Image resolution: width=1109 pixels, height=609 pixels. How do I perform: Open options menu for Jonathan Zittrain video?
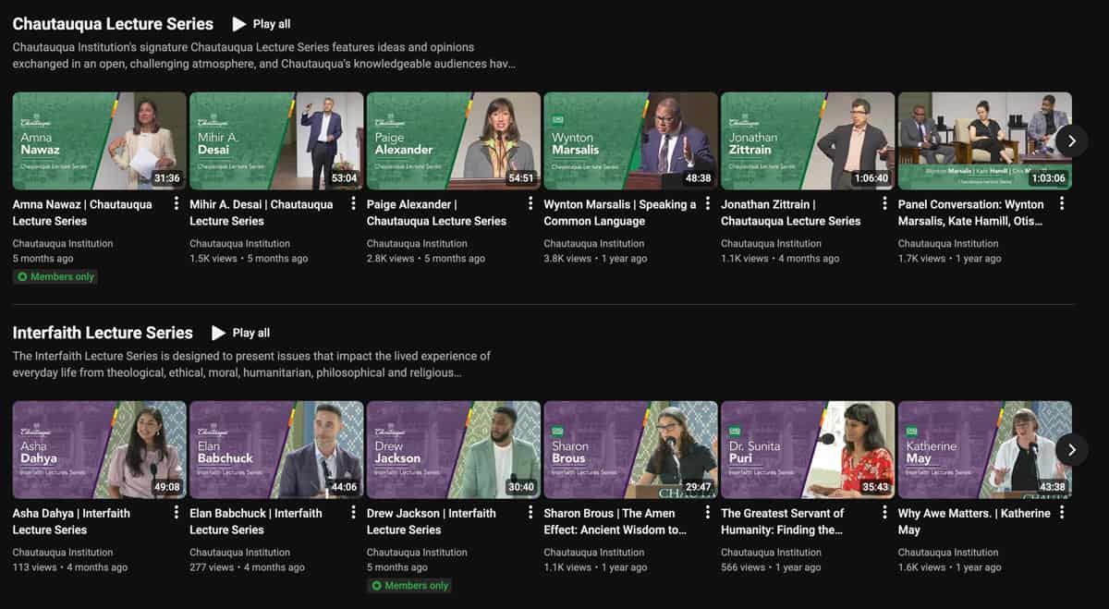click(884, 204)
